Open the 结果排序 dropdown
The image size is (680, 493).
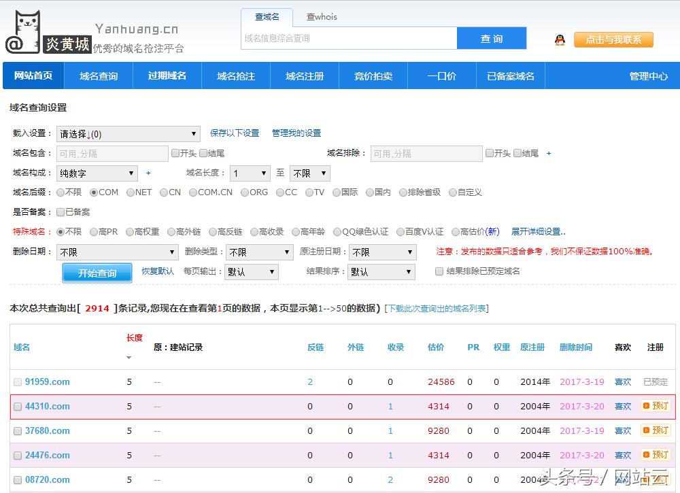(x=381, y=272)
